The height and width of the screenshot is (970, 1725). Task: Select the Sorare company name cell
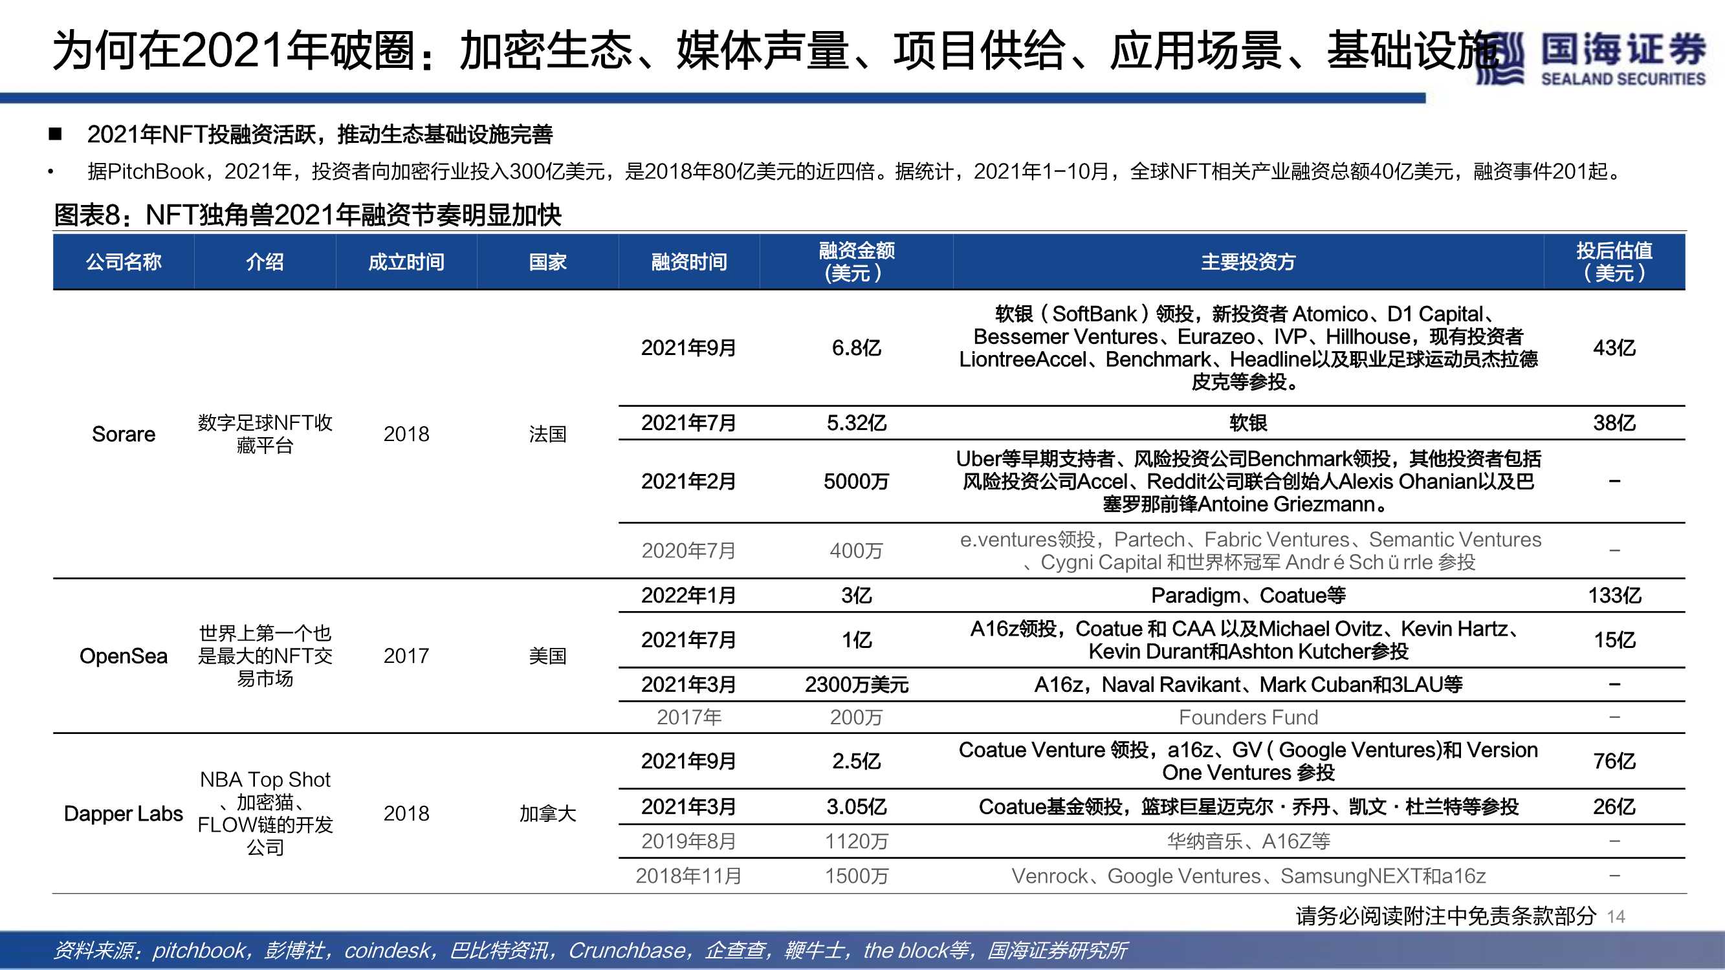pos(123,435)
